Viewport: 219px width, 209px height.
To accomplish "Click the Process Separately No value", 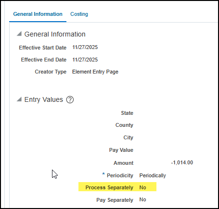I will [x=142, y=187].
